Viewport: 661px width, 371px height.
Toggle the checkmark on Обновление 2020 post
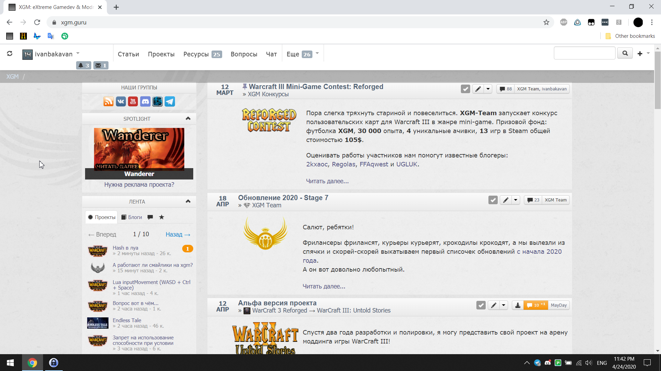493,200
